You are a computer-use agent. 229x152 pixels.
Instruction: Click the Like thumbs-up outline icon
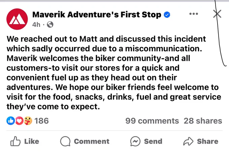[15, 141]
